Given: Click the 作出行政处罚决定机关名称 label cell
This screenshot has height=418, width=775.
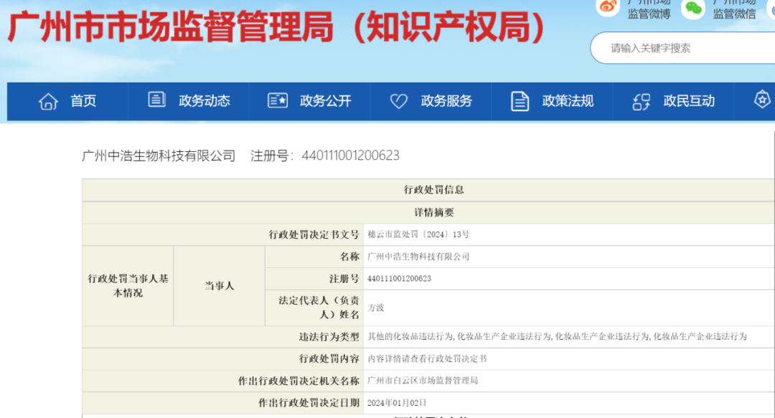Looking at the screenshot, I should pos(223,381).
